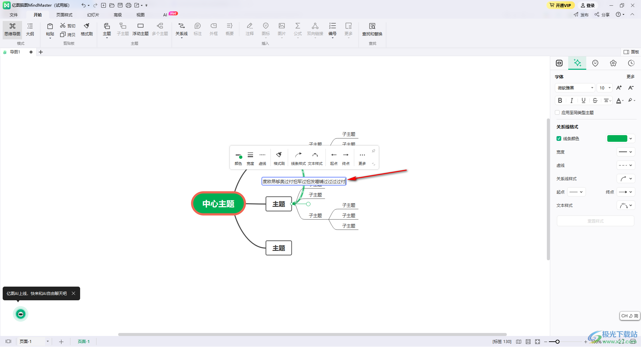
Task: Click the Undo icon in title bar
Action: point(83,5)
